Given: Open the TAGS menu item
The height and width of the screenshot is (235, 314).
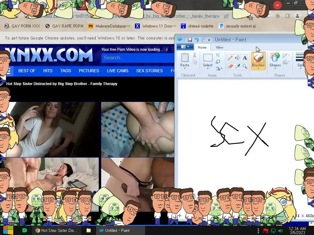Looking at the screenshot, I should 66,71.
